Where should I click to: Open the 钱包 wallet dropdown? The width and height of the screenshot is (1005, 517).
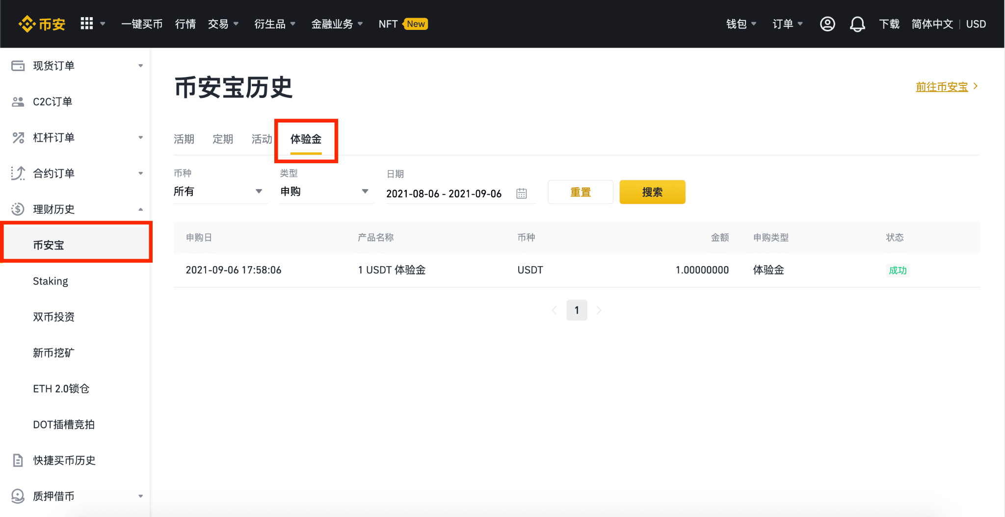[741, 24]
